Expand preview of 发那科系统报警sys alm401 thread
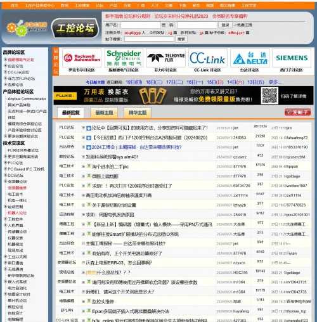The image size is (317, 322). tap(83, 157)
